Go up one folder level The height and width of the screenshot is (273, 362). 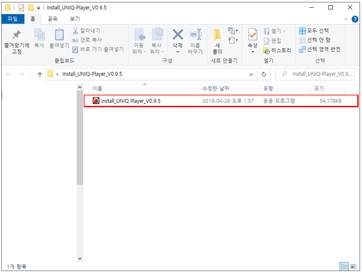40,74
